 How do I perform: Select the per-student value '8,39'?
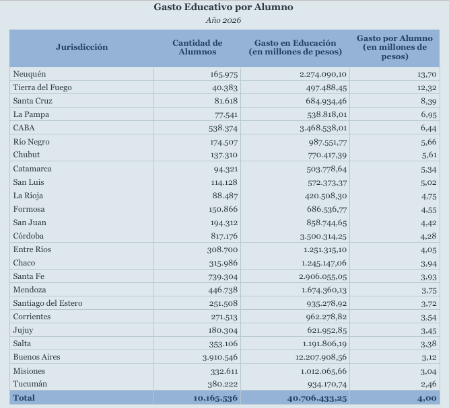coord(429,101)
